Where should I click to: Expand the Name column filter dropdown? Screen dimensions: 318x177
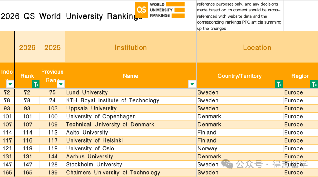192,84
